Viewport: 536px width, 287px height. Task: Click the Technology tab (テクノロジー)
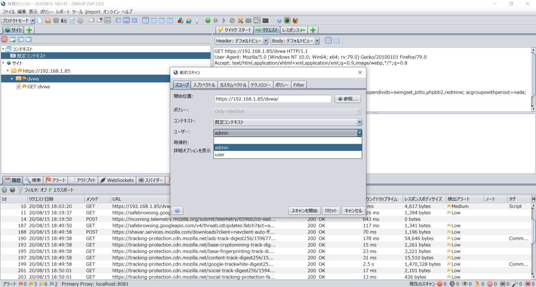click(261, 85)
